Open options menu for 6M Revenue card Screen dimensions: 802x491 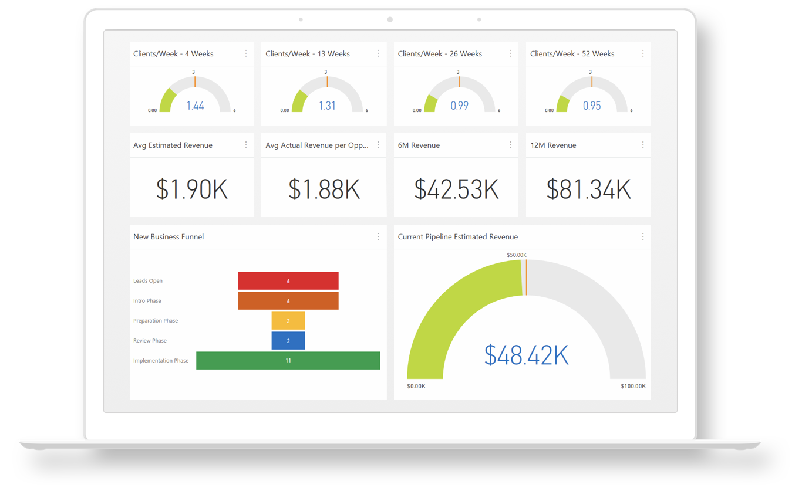(x=510, y=145)
